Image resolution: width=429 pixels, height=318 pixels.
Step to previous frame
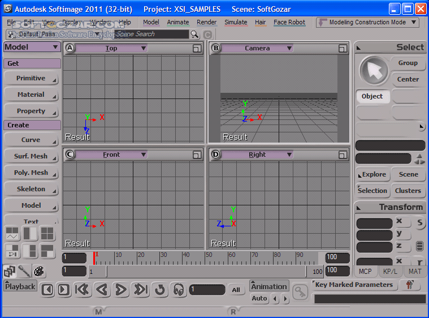(x=47, y=290)
